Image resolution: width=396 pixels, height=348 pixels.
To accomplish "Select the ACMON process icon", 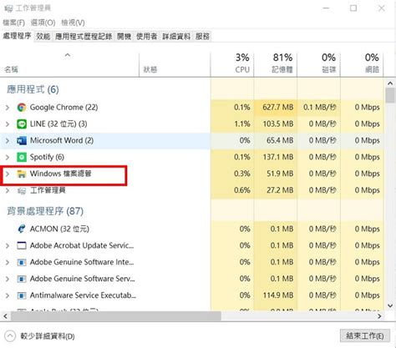I will point(22,229).
